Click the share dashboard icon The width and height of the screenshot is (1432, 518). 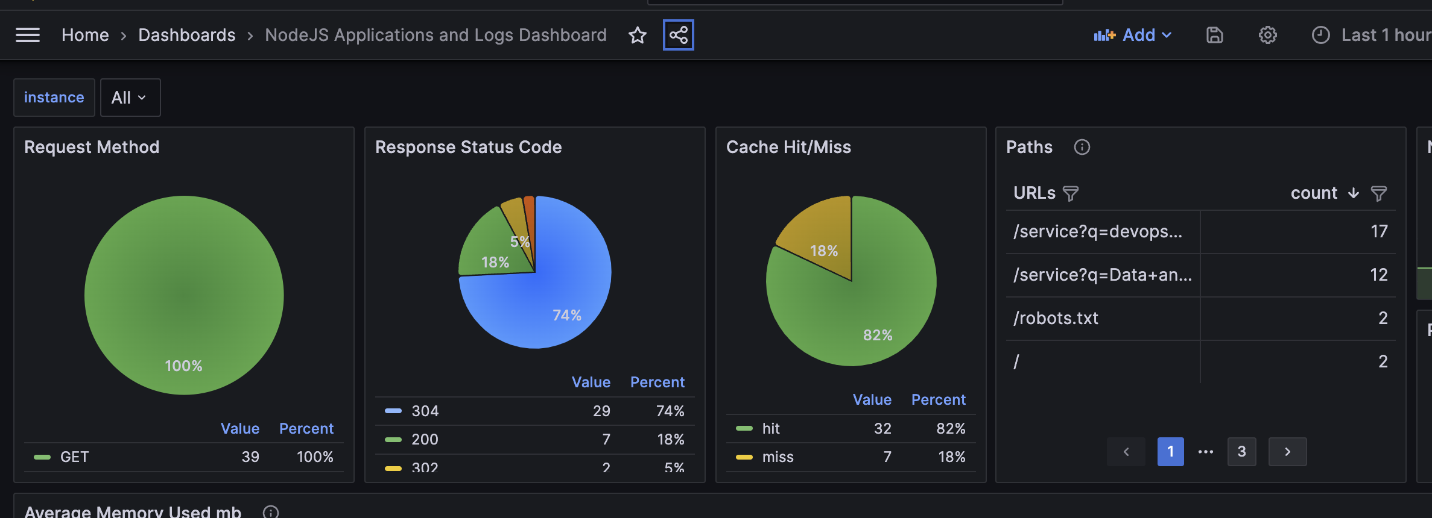(679, 35)
